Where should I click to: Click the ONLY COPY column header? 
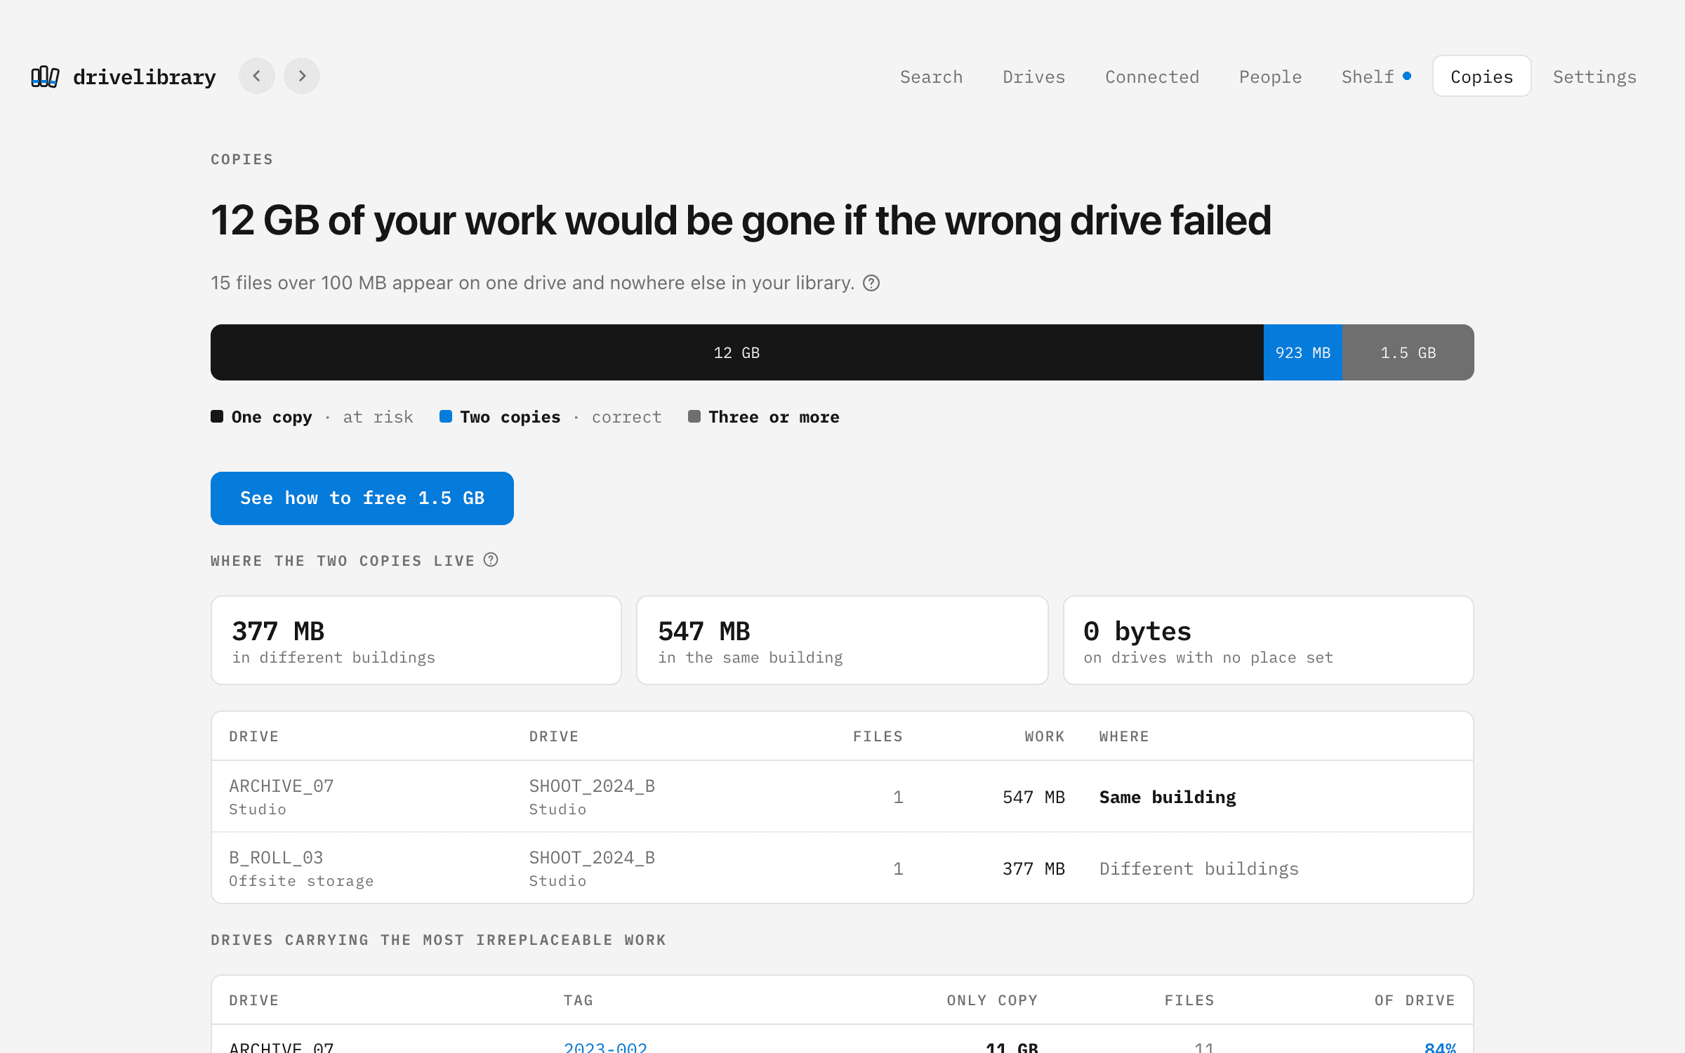coord(992,1000)
